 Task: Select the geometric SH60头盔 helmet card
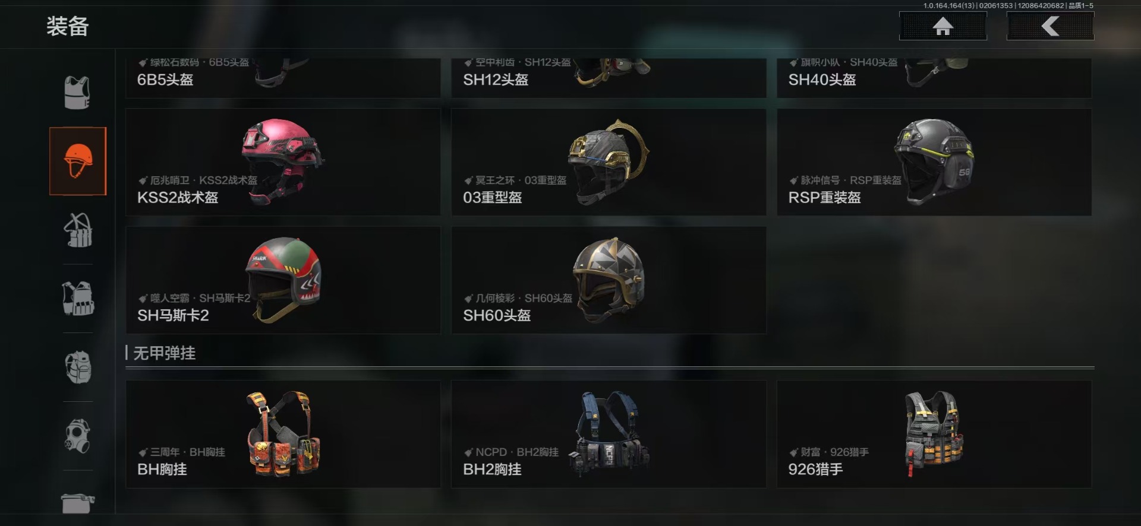(609, 280)
